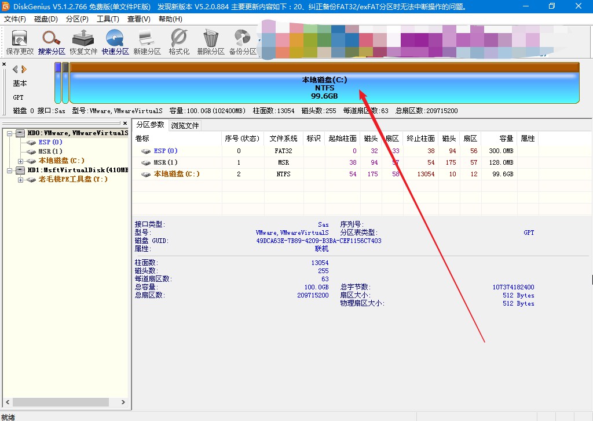Viewport: 593px width, 421px height.
Task: Click the 终止柱面 column header
Action: pos(421,139)
